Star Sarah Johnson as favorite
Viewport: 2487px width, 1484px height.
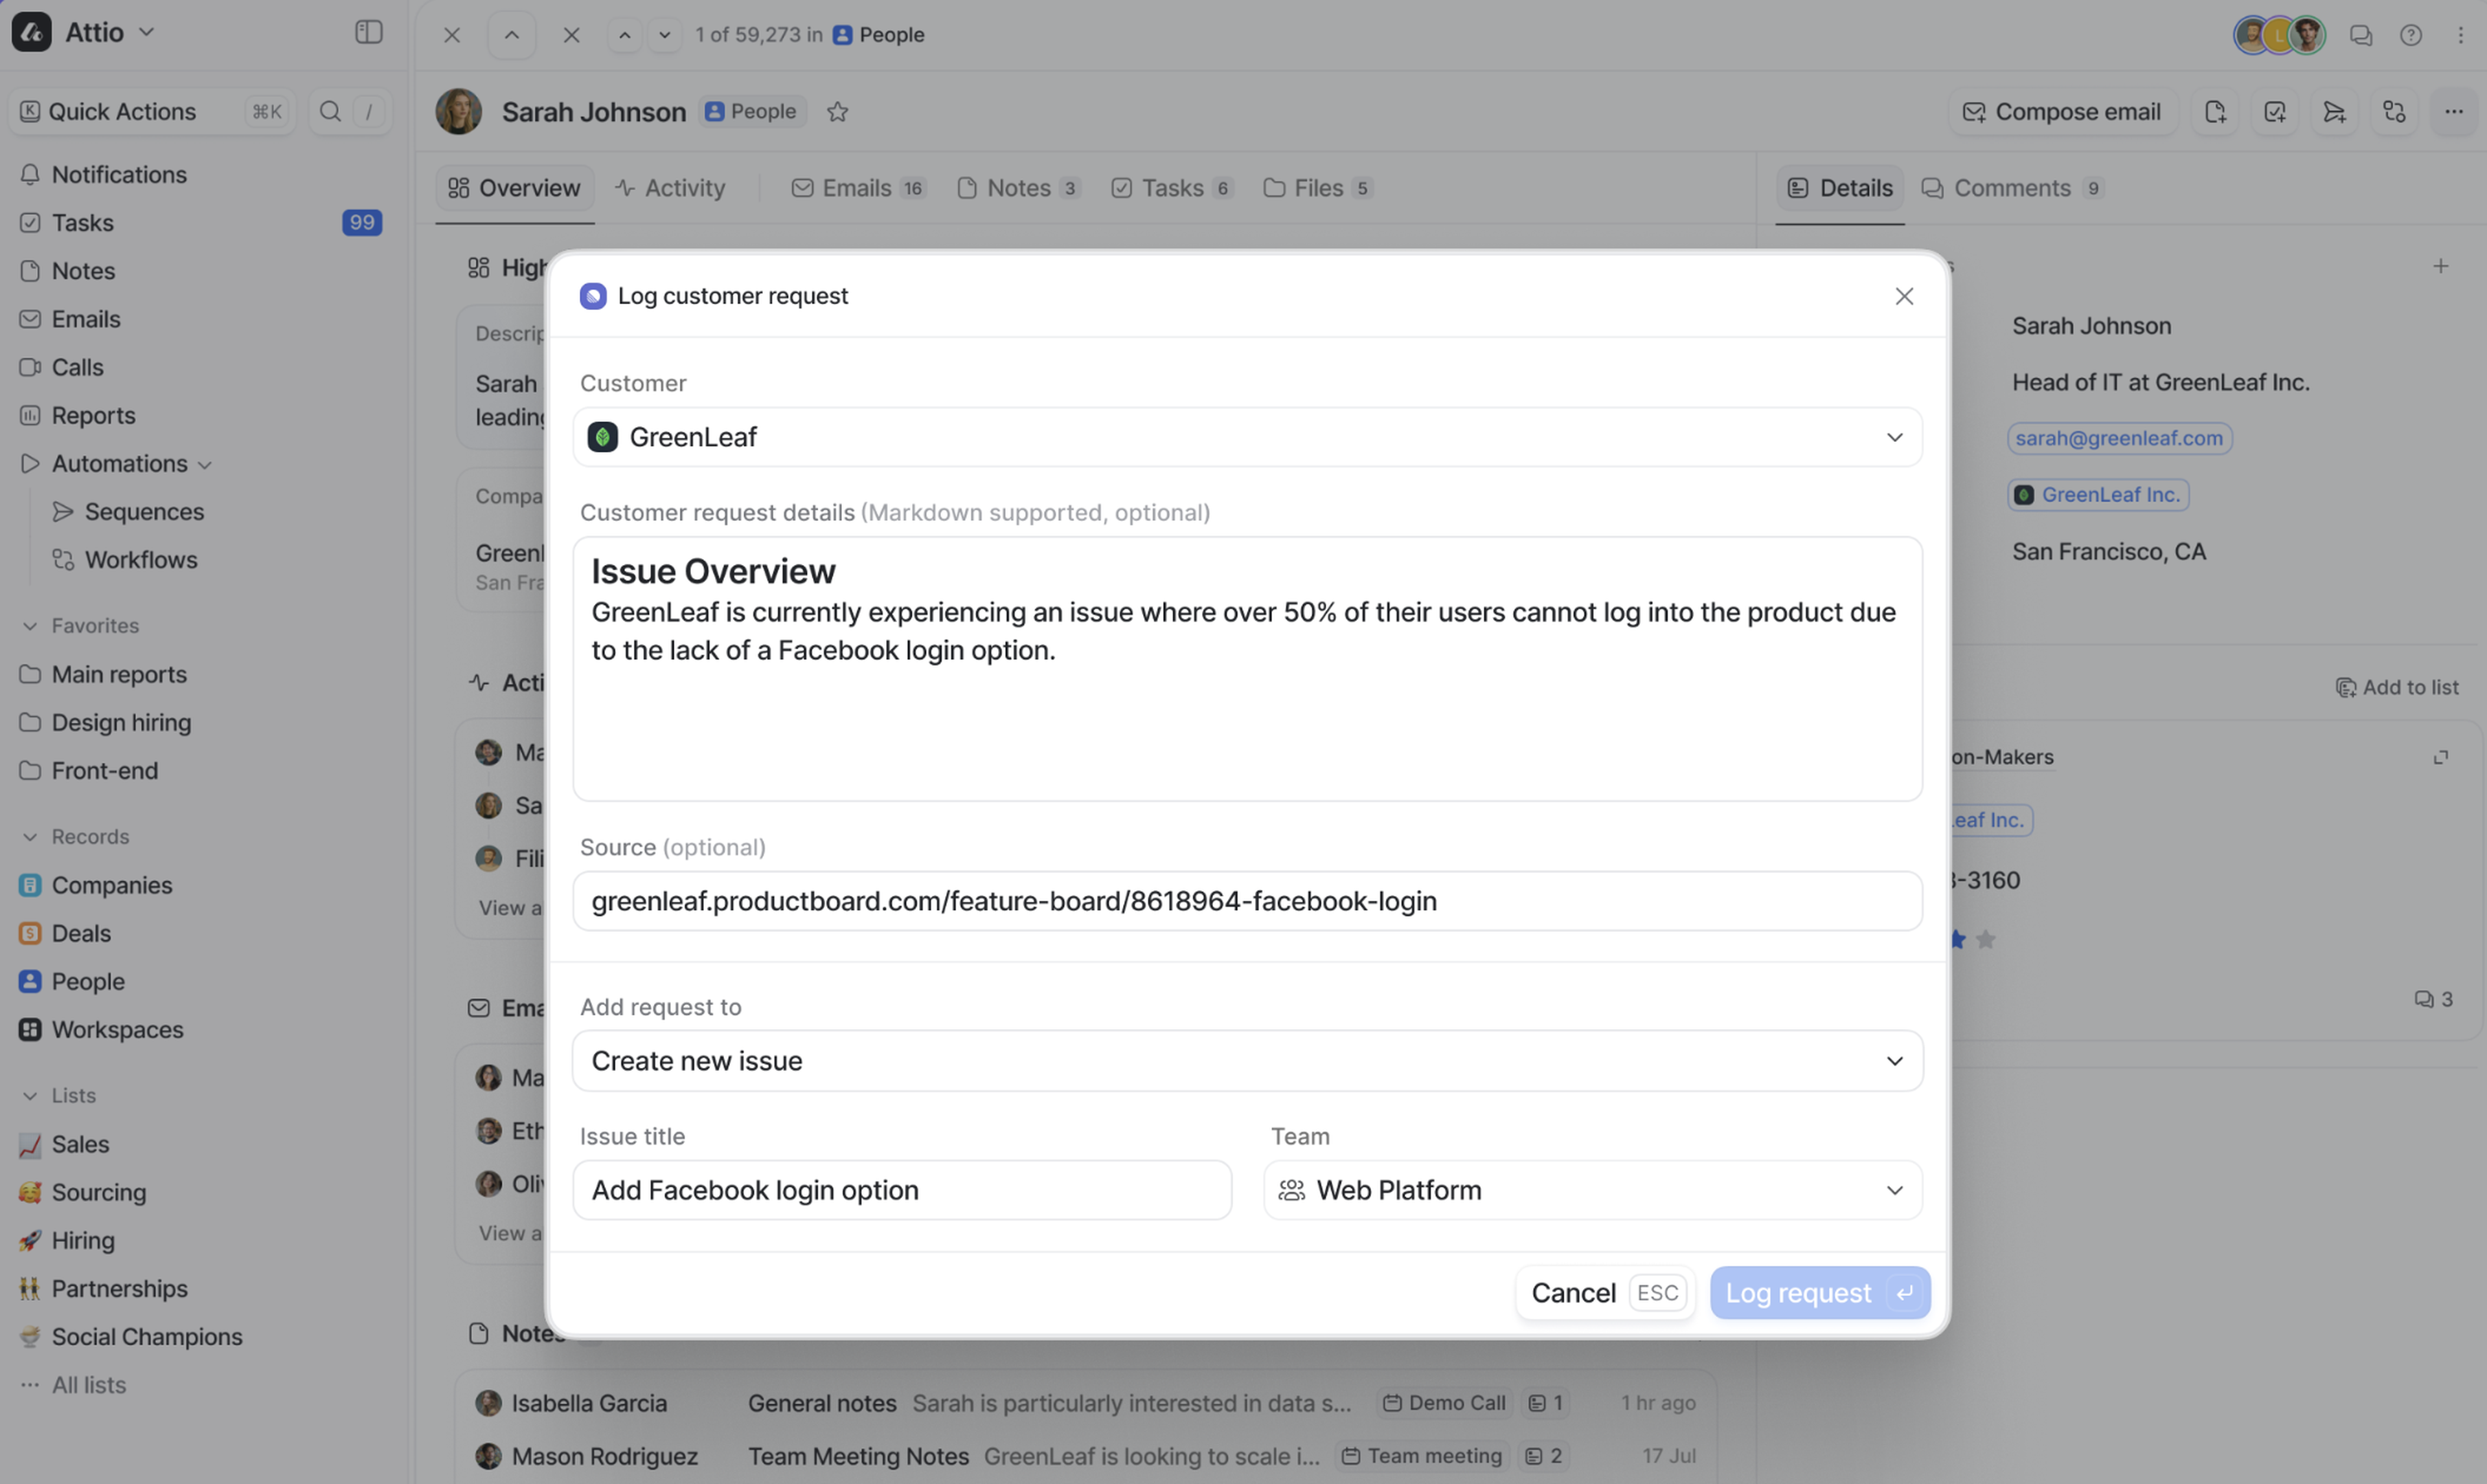[837, 112]
